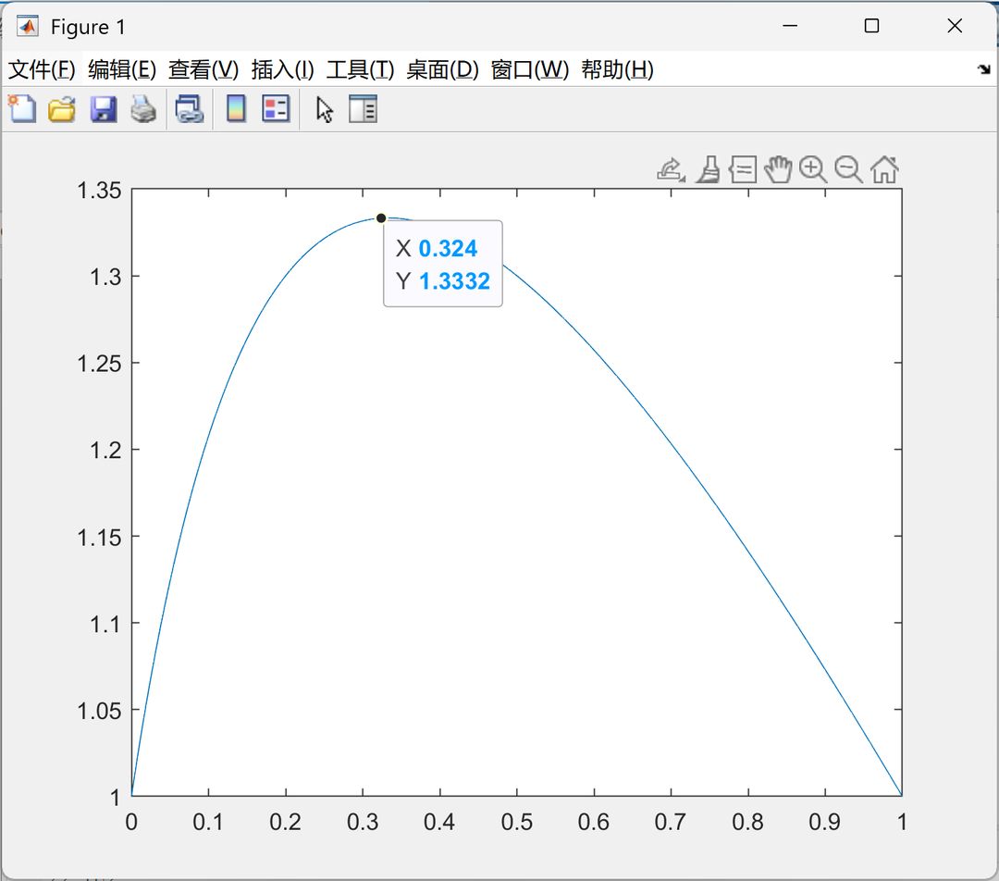Save the figure with floppy icon
This screenshot has height=881, width=999.
click(104, 109)
